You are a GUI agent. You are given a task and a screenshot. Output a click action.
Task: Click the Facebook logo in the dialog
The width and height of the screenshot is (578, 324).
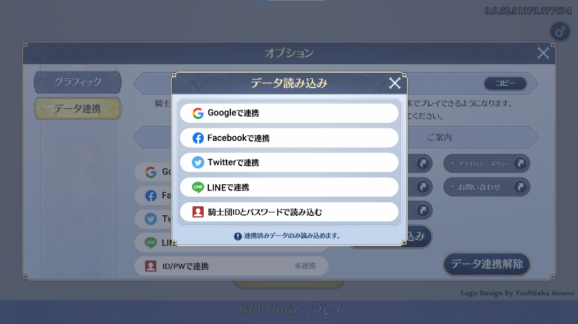tap(198, 138)
